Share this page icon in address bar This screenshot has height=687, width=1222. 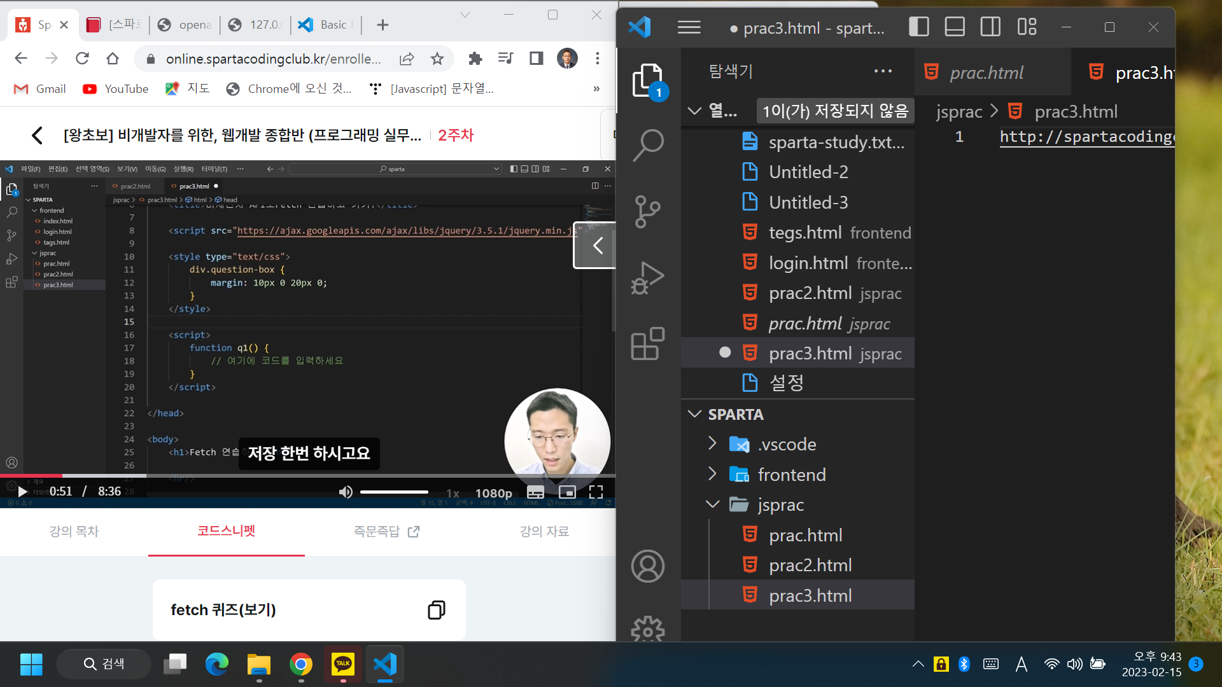(407, 59)
